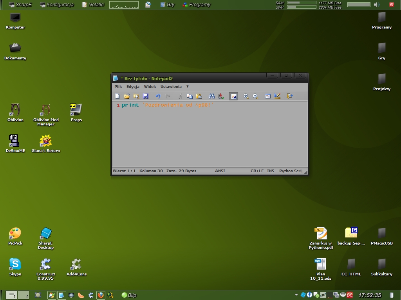Toggle INS insert mode in status bar
Image resolution: width=401 pixels, height=300 pixels.
(x=271, y=171)
